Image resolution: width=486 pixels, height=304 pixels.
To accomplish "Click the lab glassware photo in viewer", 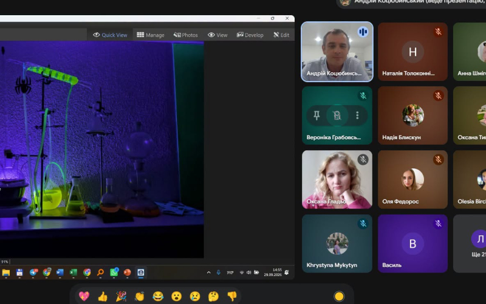I will point(101,150).
